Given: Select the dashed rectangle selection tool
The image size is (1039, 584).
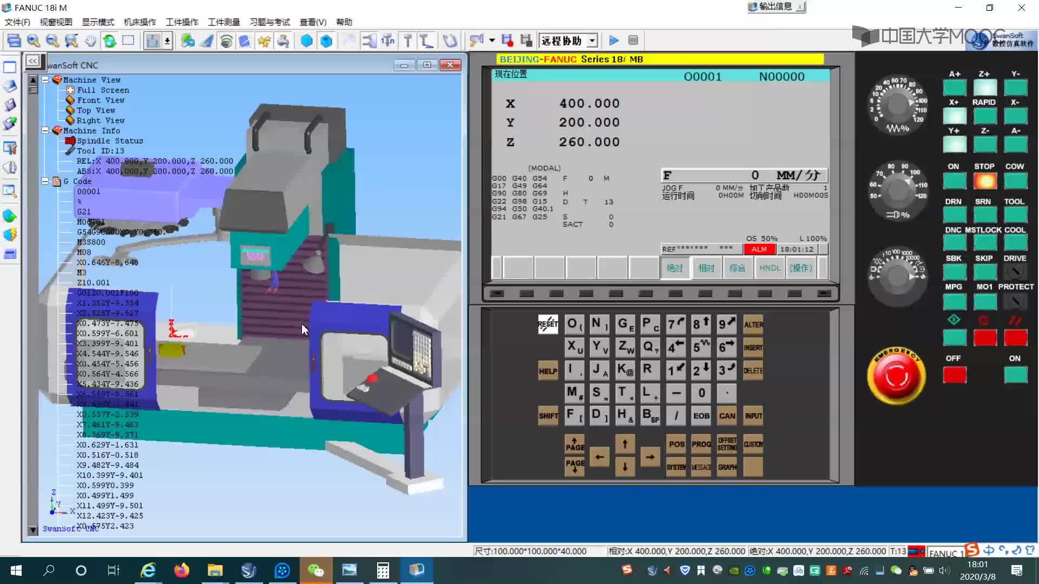Looking at the screenshot, I should tap(128, 41).
